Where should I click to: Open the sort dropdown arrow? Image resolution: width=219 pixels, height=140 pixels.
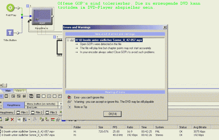(29, 119)
